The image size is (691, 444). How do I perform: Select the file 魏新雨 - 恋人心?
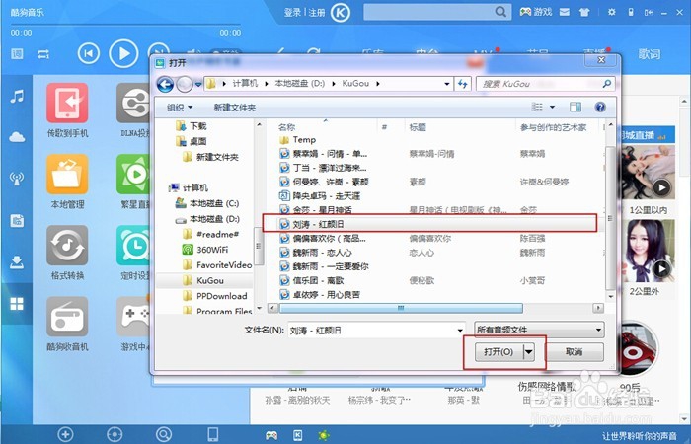324,253
